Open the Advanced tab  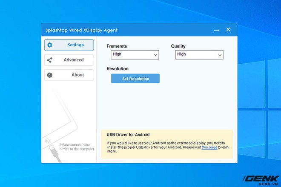74,60
